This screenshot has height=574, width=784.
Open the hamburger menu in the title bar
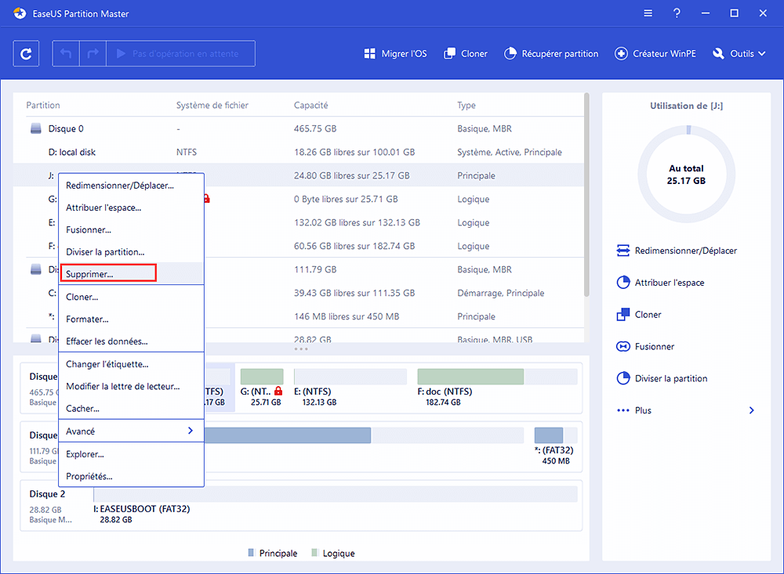648,13
